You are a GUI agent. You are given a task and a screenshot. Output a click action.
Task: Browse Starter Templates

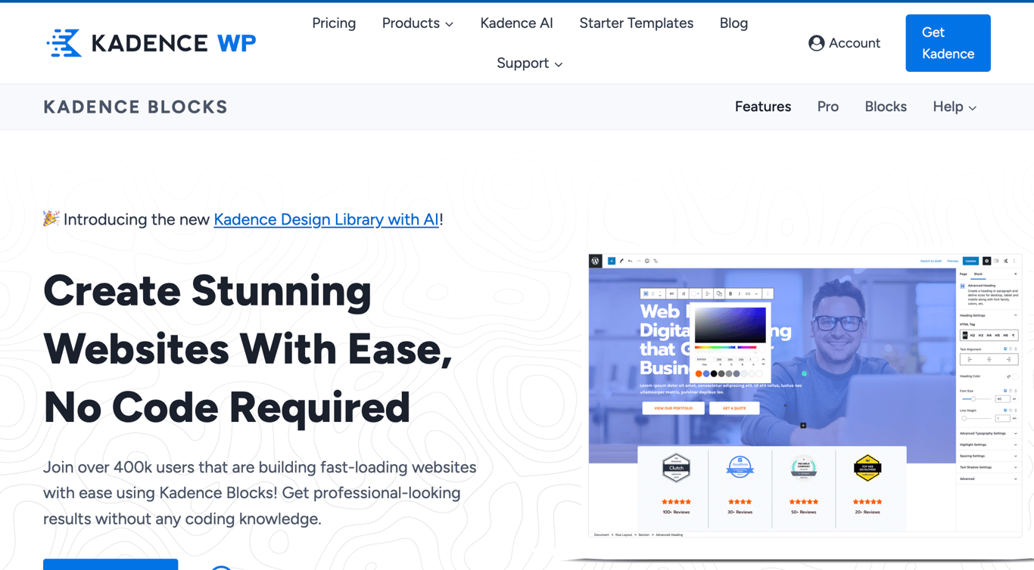(636, 23)
